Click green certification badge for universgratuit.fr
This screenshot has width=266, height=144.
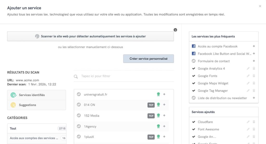tap(158, 94)
